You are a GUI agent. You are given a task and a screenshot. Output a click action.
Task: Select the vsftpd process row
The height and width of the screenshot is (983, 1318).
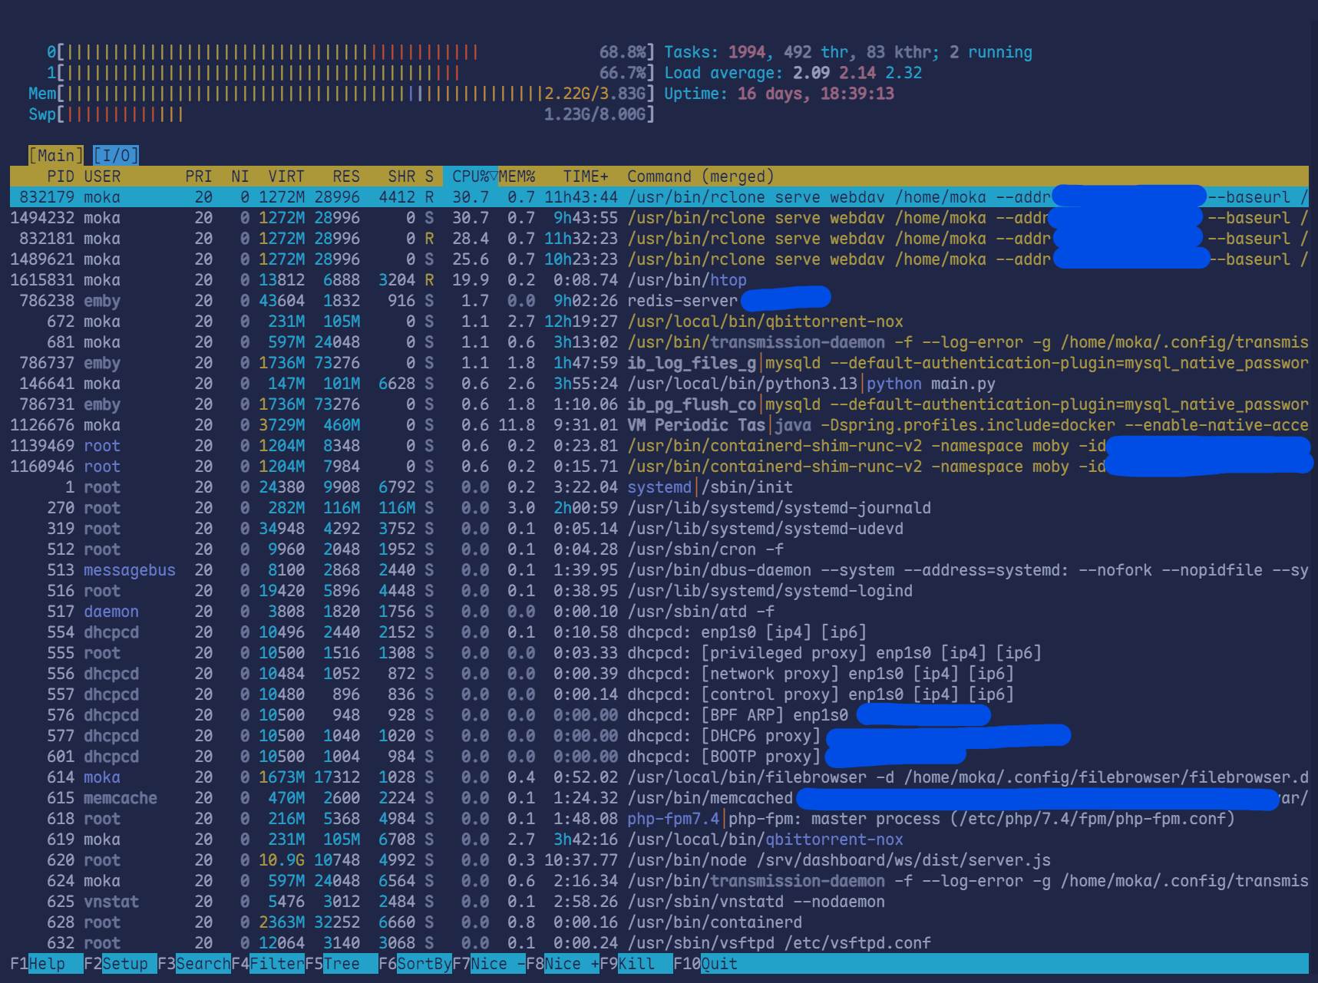384,943
